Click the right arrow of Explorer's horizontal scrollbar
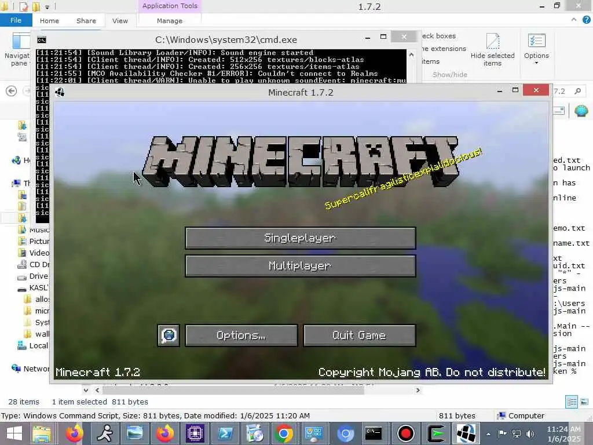This screenshot has height=445, width=593. coord(418,390)
